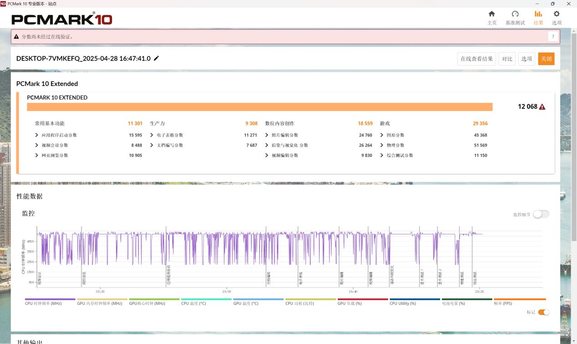Image resolution: width=577 pixels, height=344 pixels.
Task: Click the orange 关闭 button
Action: point(546,59)
